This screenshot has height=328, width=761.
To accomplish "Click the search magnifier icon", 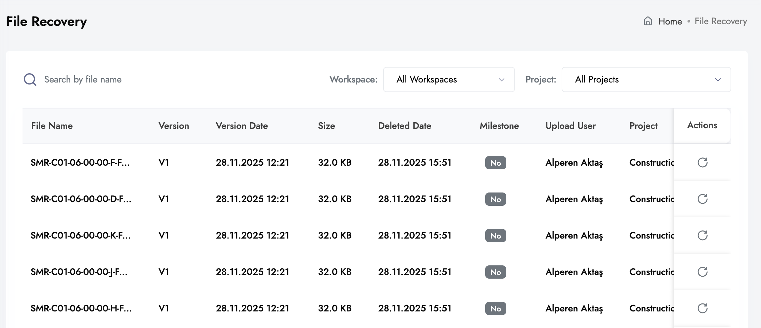I will click(x=30, y=80).
